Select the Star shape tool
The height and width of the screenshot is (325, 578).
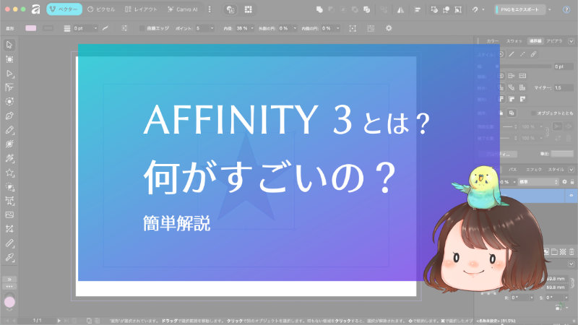9,173
